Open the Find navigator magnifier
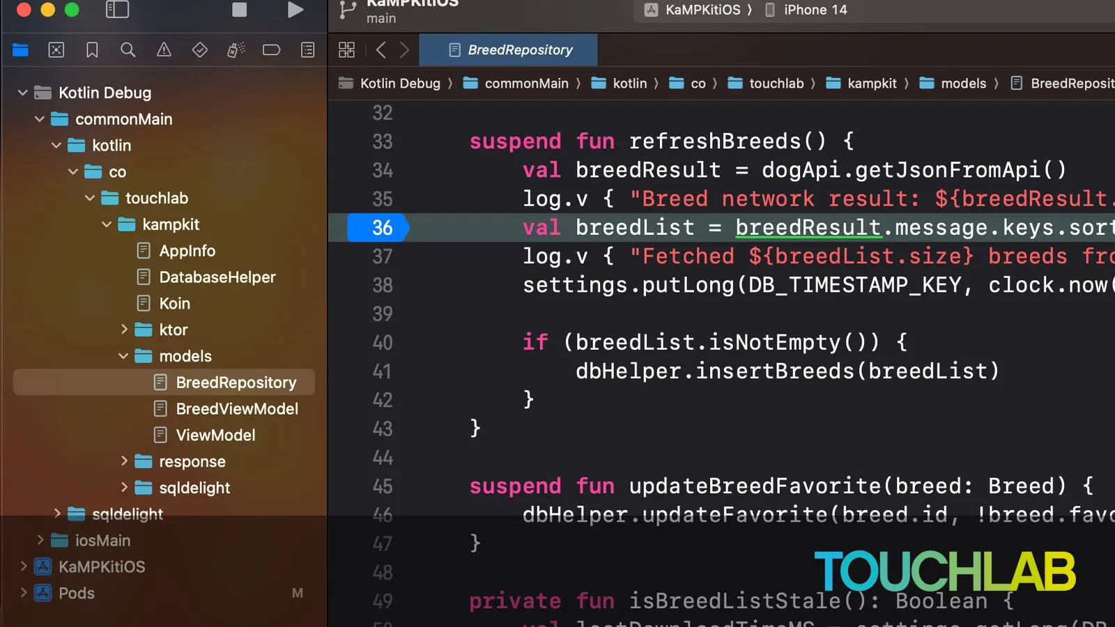Screen dimensions: 1115x627 tap(128, 50)
